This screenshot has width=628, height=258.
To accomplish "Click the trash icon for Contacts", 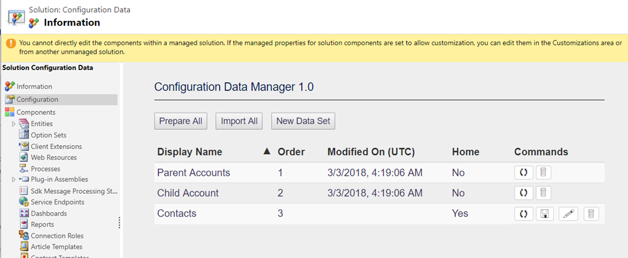I will 591,214.
